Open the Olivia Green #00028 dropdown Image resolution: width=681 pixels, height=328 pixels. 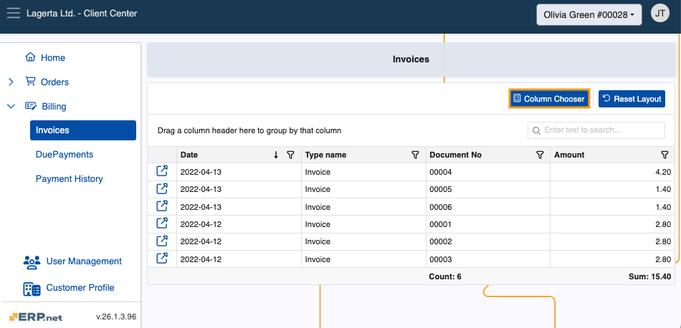[589, 15]
